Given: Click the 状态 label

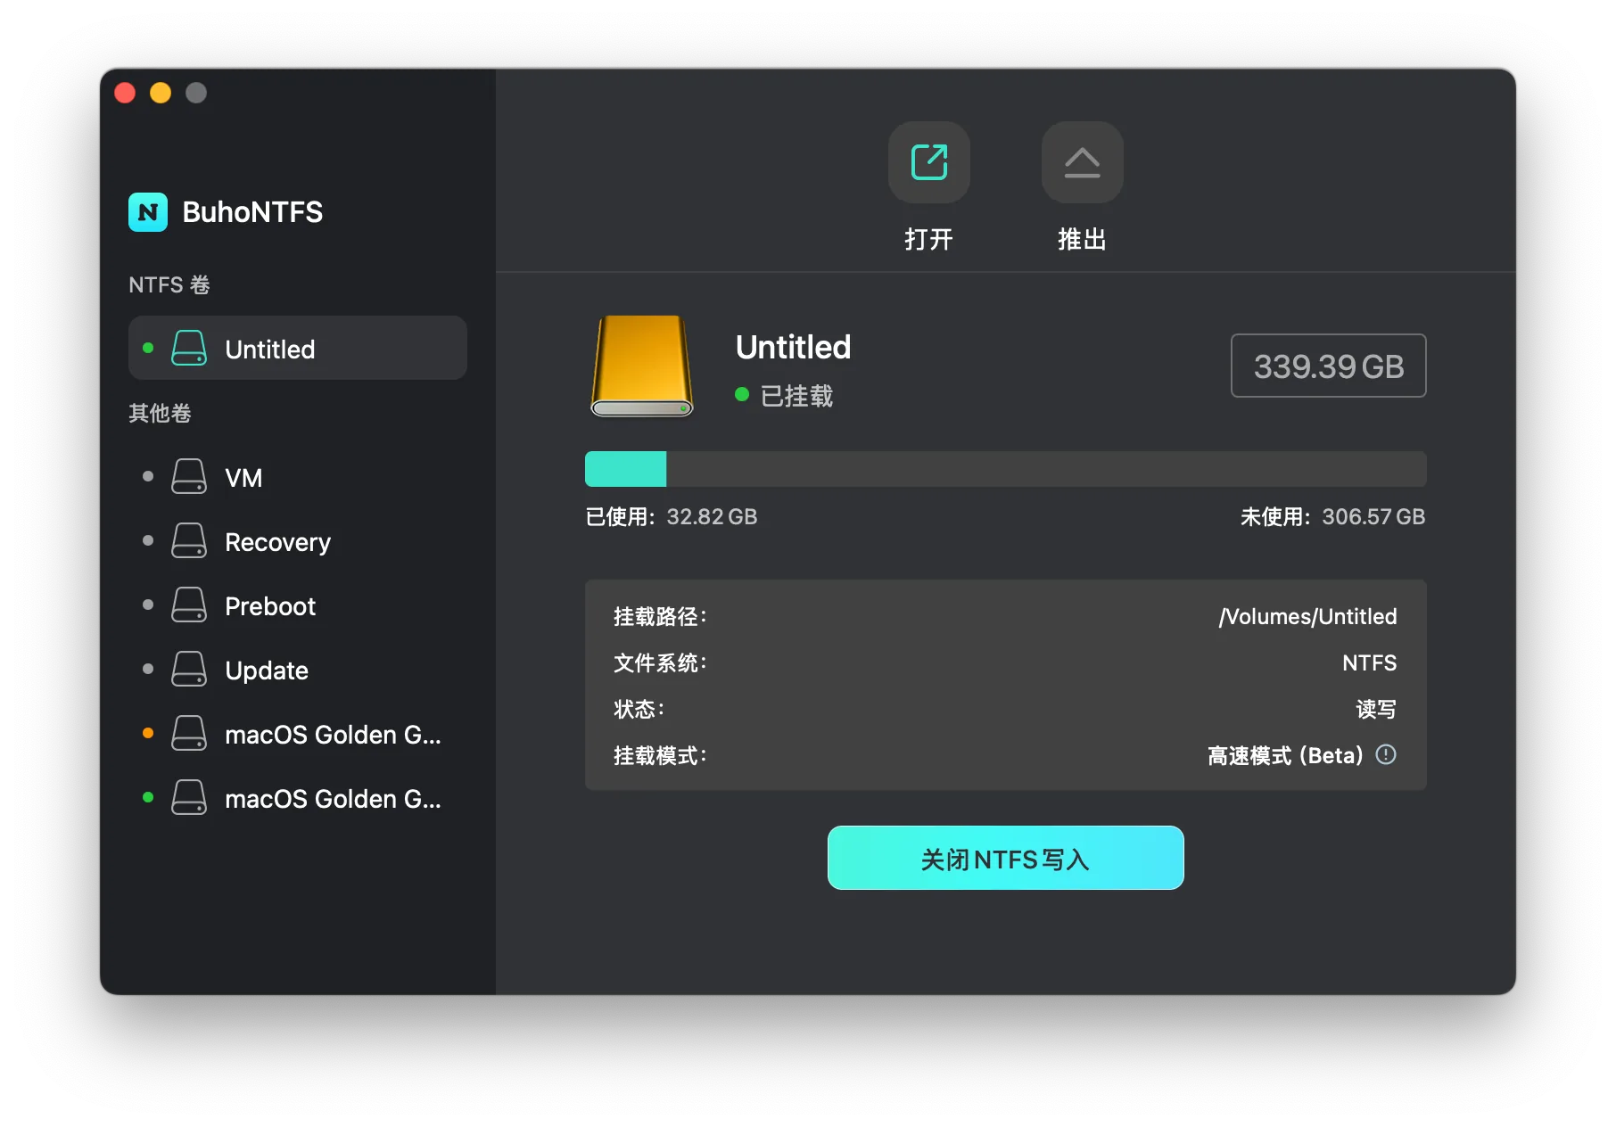Looking at the screenshot, I should click(639, 709).
